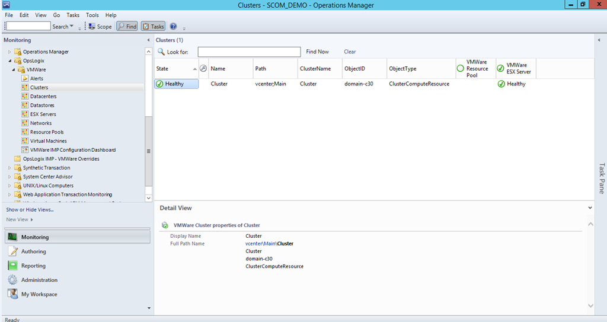Open the Search dropdown arrow

click(x=72, y=26)
